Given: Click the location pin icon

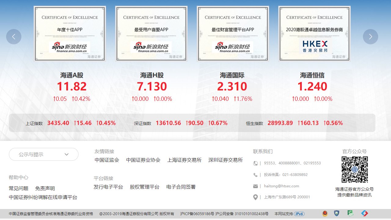Looking at the screenshot, I should click(x=255, y=197).
